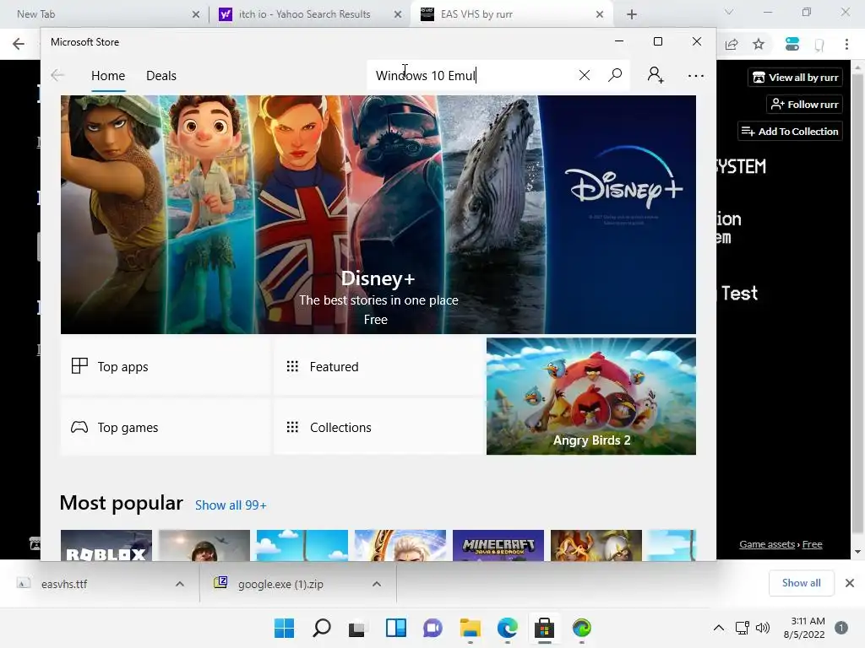Go back in Microsoft Store
The width and height of the screenshot is (865, 648).
tap(57, 75)
